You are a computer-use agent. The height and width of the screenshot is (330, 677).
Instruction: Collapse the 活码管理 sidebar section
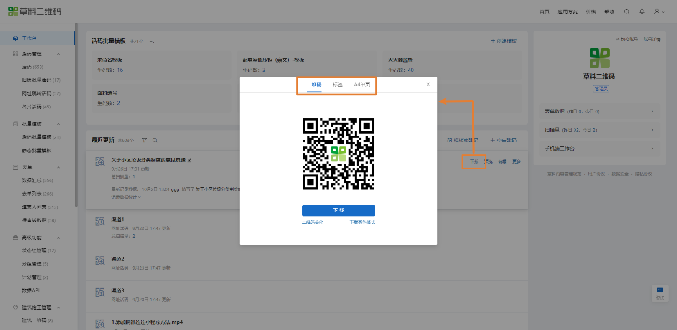click(x=59, y=54)
